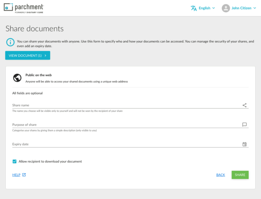Focus the Purpose of share field
This screenshot has height=199, width=261.
122,124
